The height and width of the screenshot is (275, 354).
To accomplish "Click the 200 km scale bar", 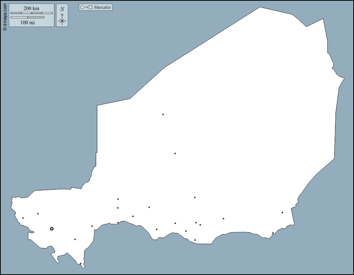I will 31,13.
